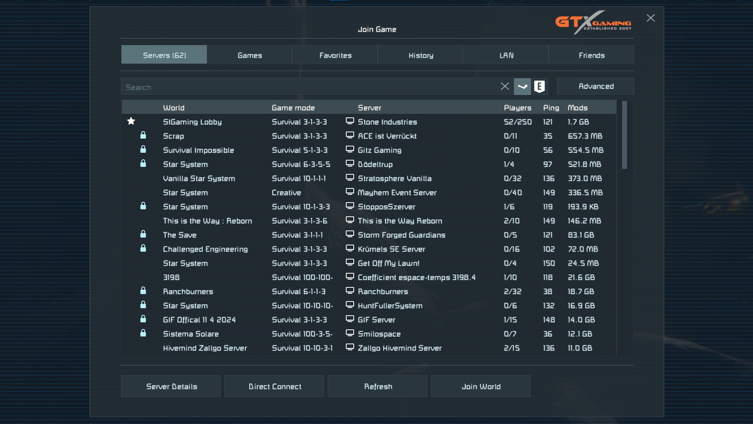
Task: Open the History tab
Action: coord(421,55)
